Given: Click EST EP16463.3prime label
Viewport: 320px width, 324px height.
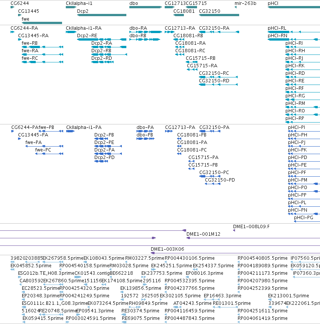Looking at the screenshot, I should click(x=223, y=296).
